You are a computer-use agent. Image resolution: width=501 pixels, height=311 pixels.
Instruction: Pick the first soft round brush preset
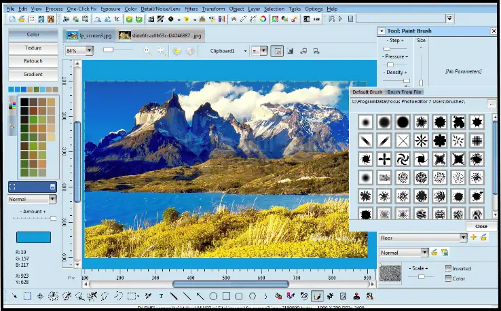[x=365, y=122]
